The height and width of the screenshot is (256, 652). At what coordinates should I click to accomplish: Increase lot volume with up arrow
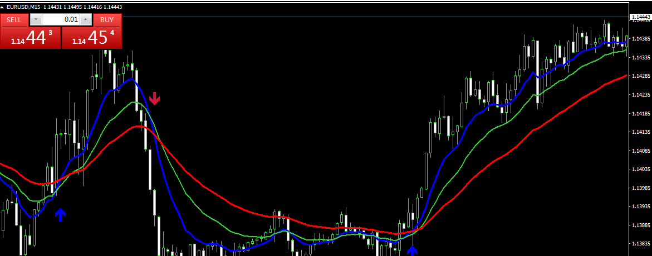(x=86, y=19)
